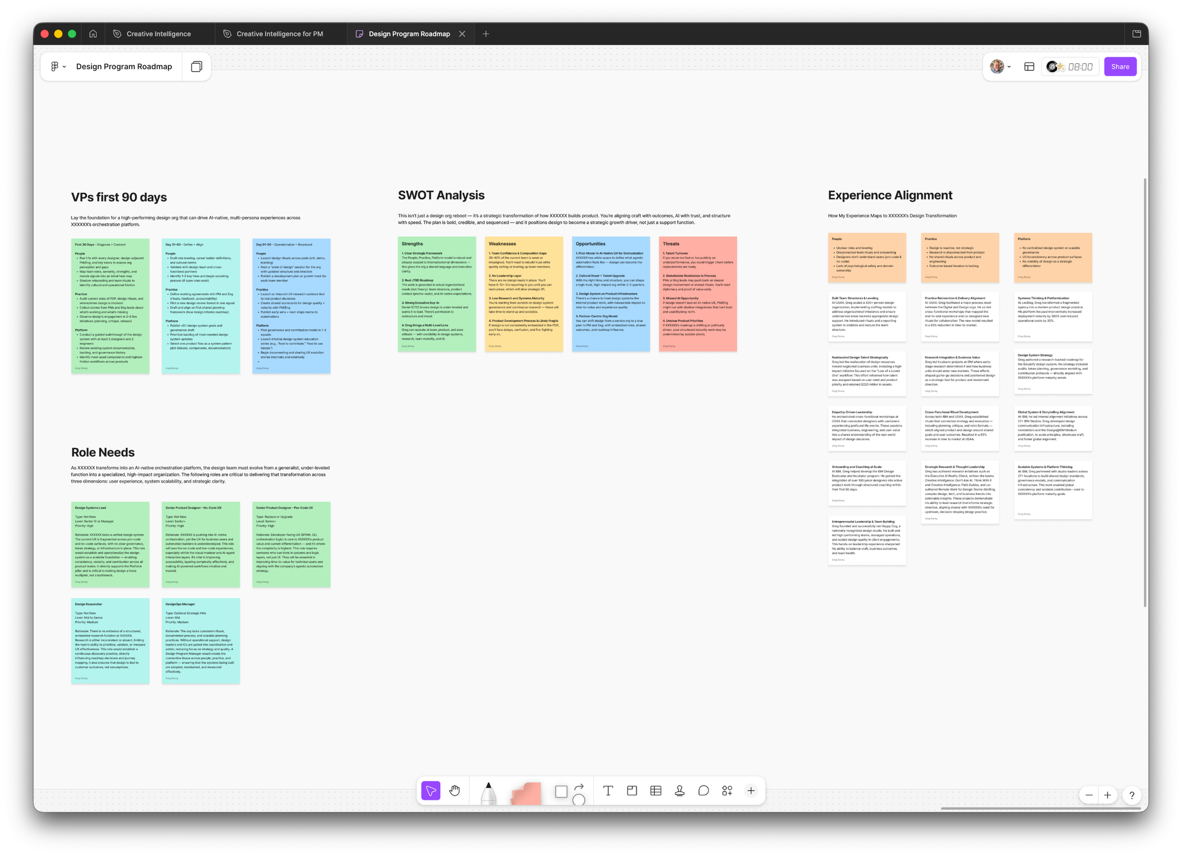Pick the marker pen tool
1182x856 pixels.
[x=488, y=793]
